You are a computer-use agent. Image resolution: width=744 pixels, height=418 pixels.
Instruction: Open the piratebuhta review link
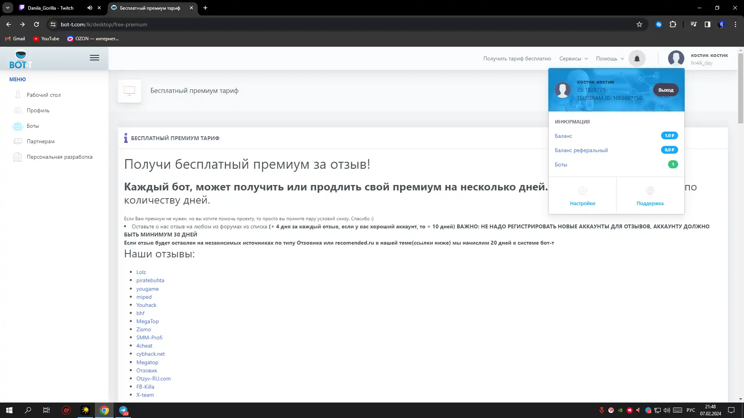click(x=150, y=280)
